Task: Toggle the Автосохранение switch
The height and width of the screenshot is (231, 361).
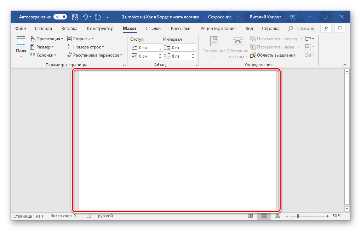Action: [60, 17]
